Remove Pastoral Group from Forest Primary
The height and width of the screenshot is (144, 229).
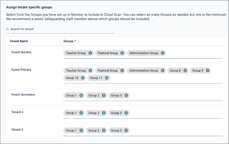pos(122,71)
